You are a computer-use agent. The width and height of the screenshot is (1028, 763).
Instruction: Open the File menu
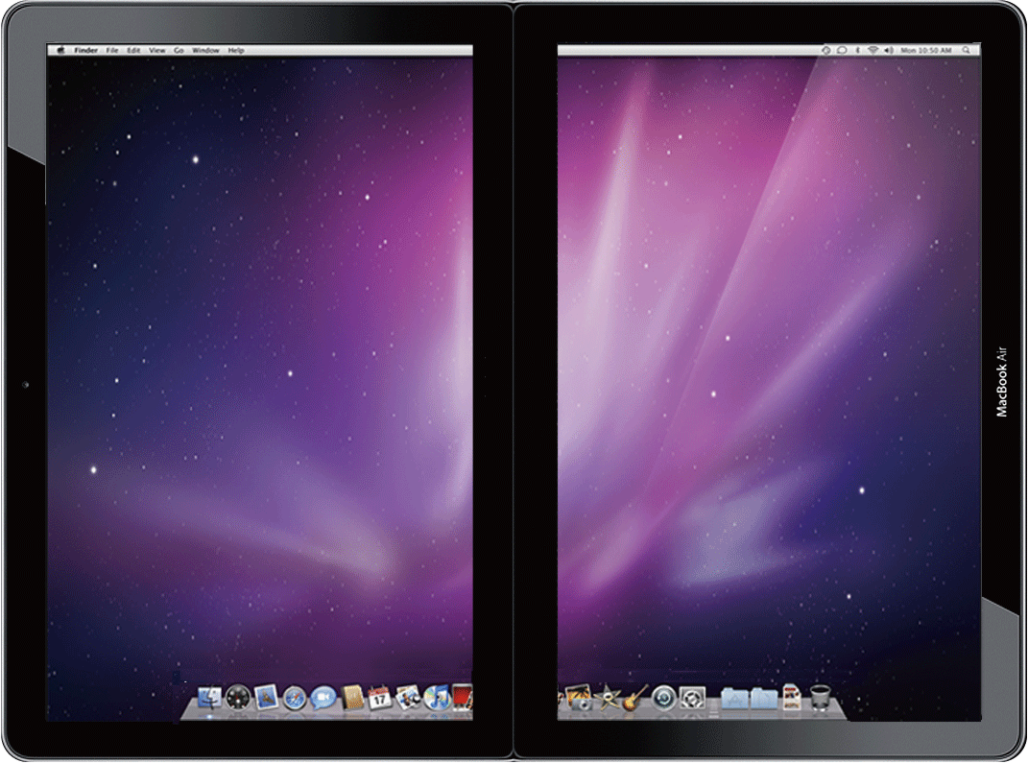pos(112,50)
